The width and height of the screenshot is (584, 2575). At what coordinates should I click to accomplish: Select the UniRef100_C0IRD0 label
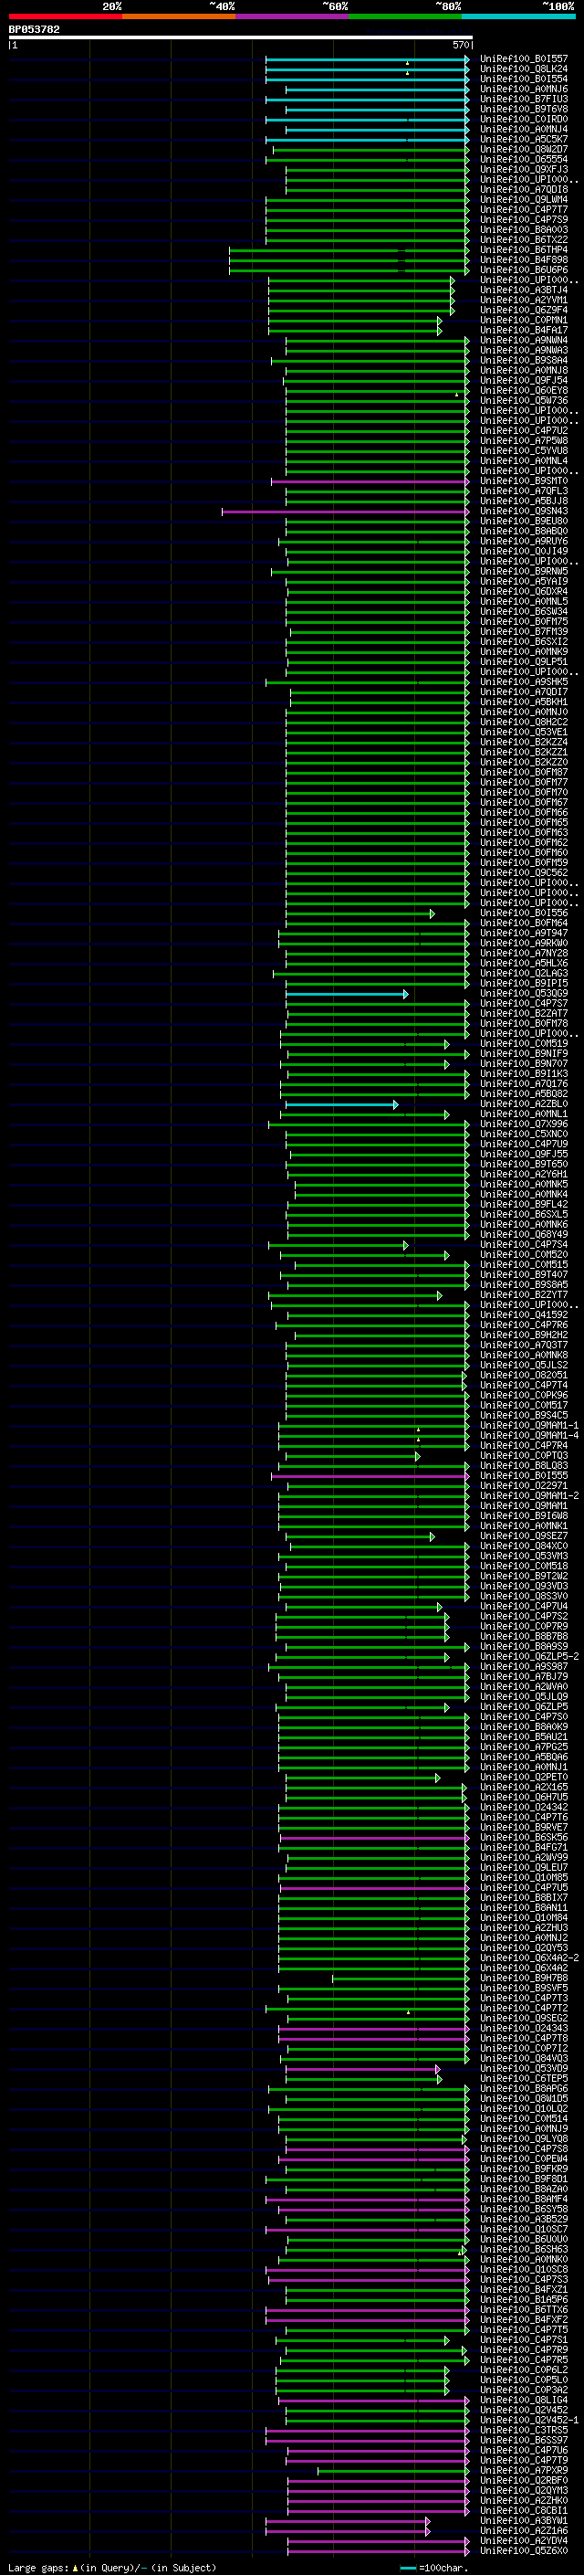click(x=523, y=119)
